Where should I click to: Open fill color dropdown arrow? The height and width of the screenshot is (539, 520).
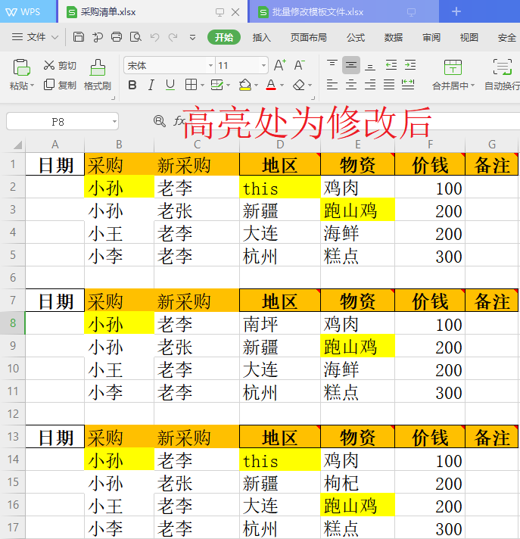coord(256,85)
